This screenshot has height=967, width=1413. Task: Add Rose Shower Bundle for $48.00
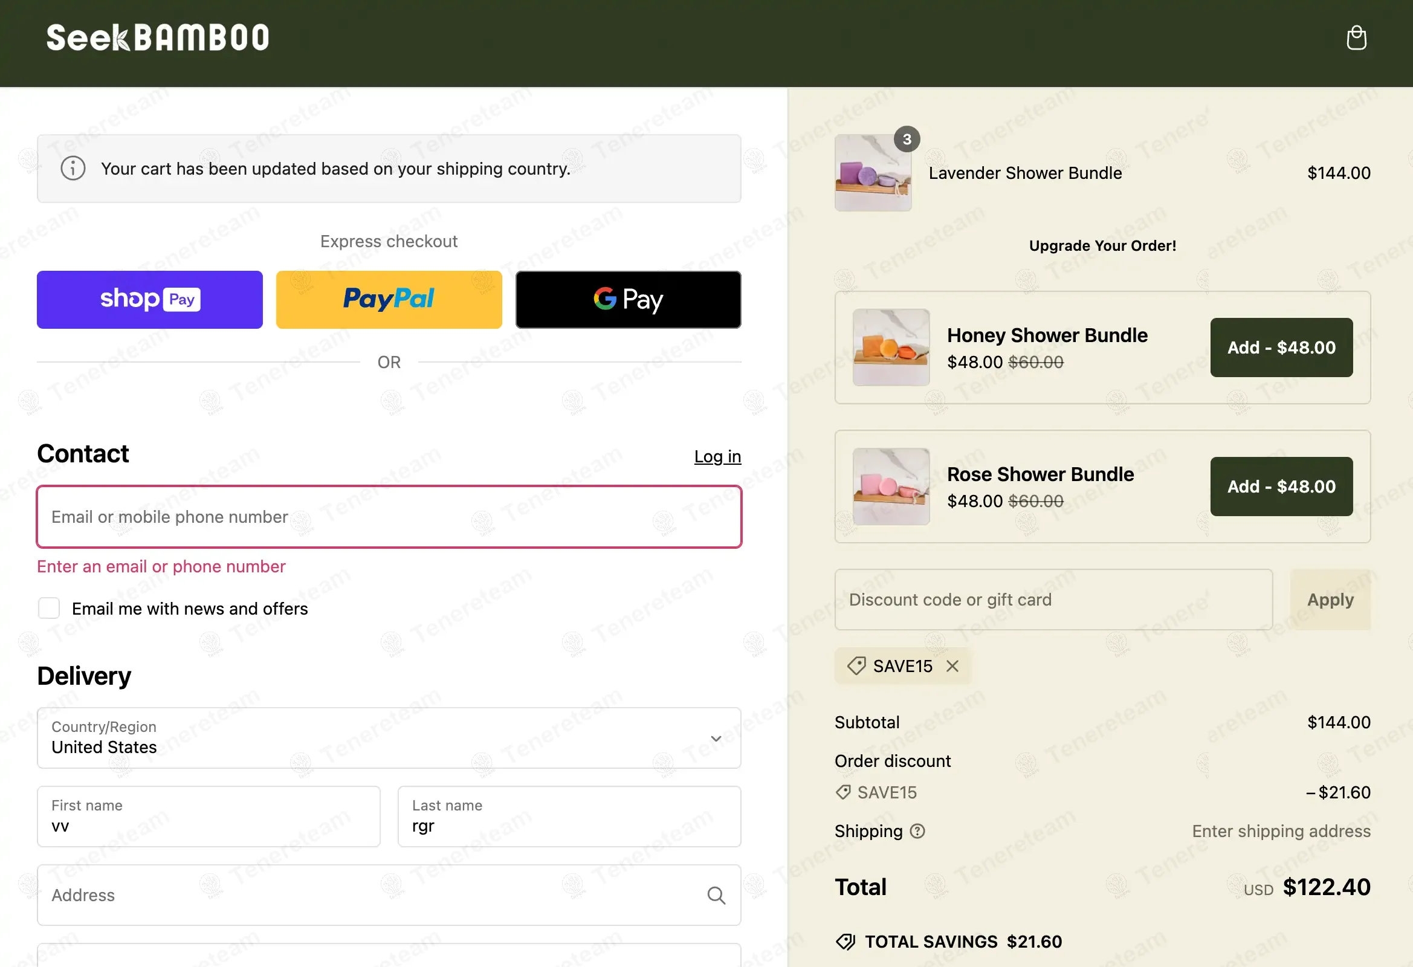[x=1281, y=487]
